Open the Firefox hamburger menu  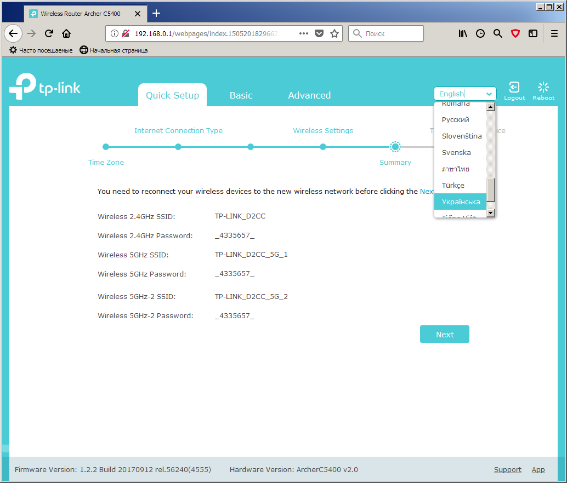pyautogui.click(x=554, y=33)
